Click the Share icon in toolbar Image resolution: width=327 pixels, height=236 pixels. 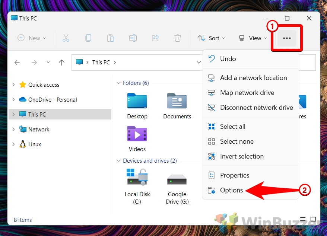pos(155,38)
